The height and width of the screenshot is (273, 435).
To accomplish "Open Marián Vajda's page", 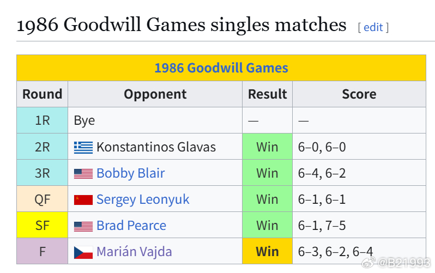I will point(134,252).
